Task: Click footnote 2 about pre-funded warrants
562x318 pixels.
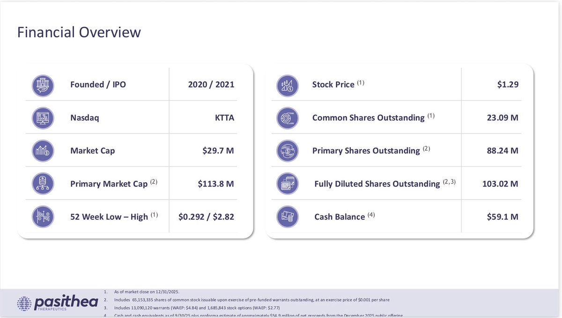Action: [x=246, y=299]
